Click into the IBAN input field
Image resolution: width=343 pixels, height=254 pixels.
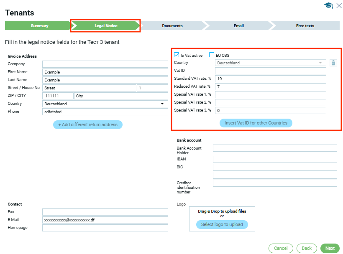coord(275,159)
